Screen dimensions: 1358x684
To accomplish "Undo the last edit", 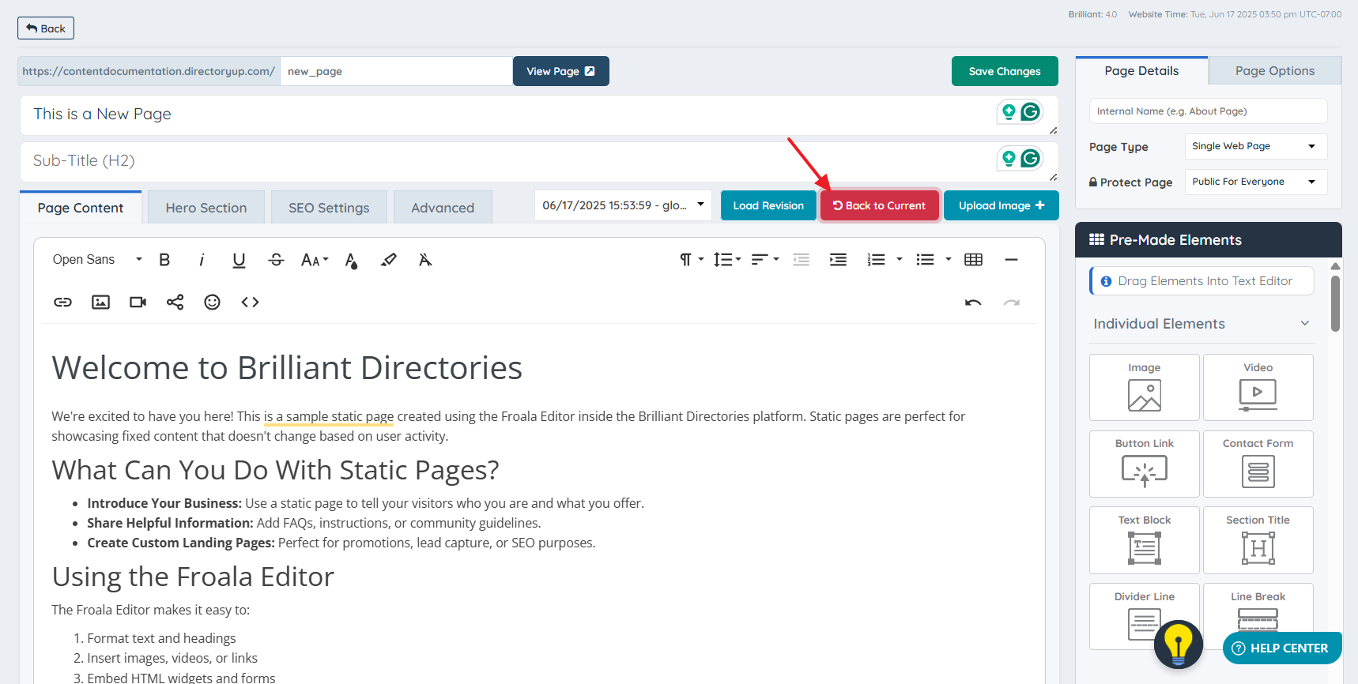I will (x=973, y=303).
